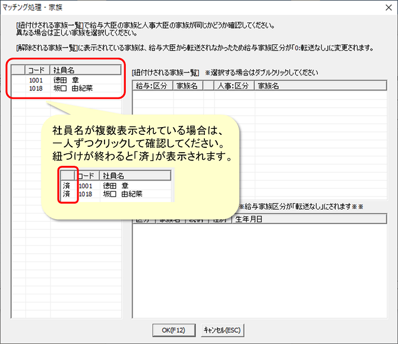This screenshot has width=398, height=344.
Task: Click コード column header in top-left list
Action: pos(37,70)
